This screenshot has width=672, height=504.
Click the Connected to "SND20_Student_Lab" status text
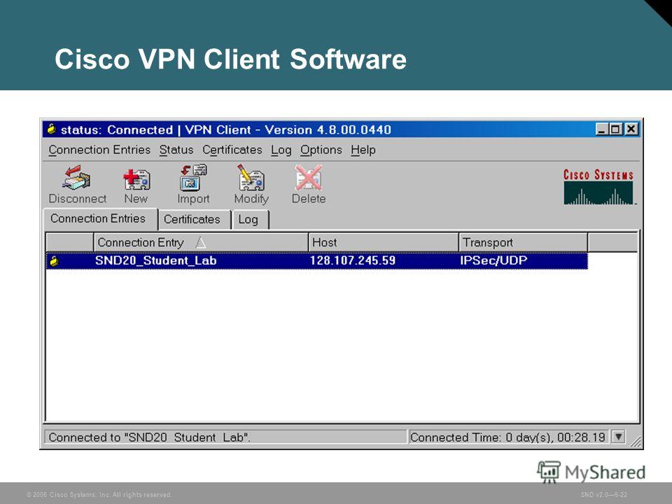(150, 437)
